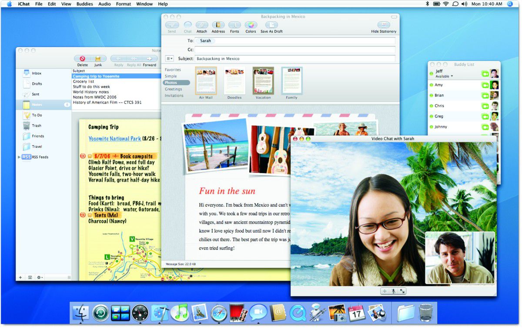This screenshot has width=522, height=328.
Task: Open the Yosemite National Park link in the note
Action: 115,139
